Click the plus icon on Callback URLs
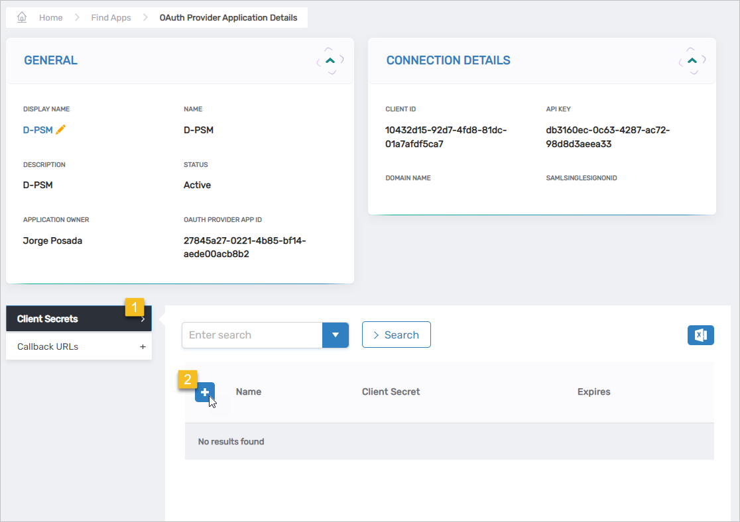The height and width of the screenshot is (522, 740). (x=143, y=346)
